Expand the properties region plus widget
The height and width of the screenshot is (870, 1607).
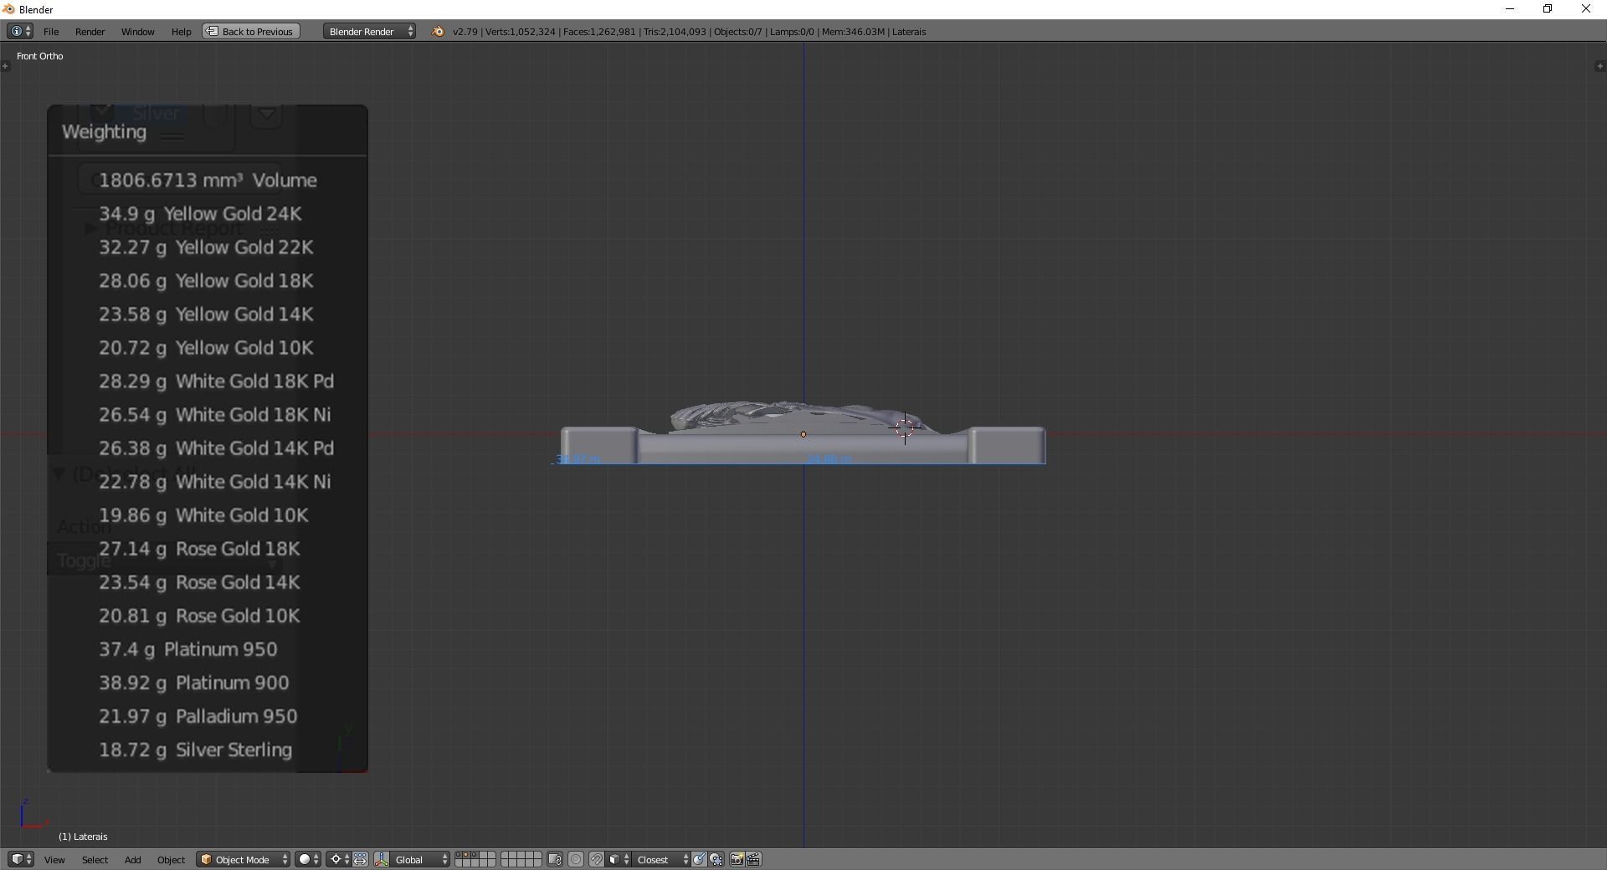click(1600, 66)
